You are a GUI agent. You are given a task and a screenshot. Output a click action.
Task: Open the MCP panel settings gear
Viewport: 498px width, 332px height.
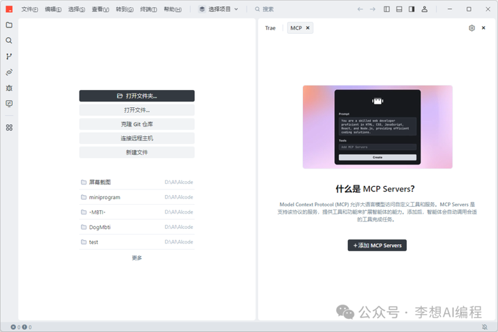pos(472,28)
